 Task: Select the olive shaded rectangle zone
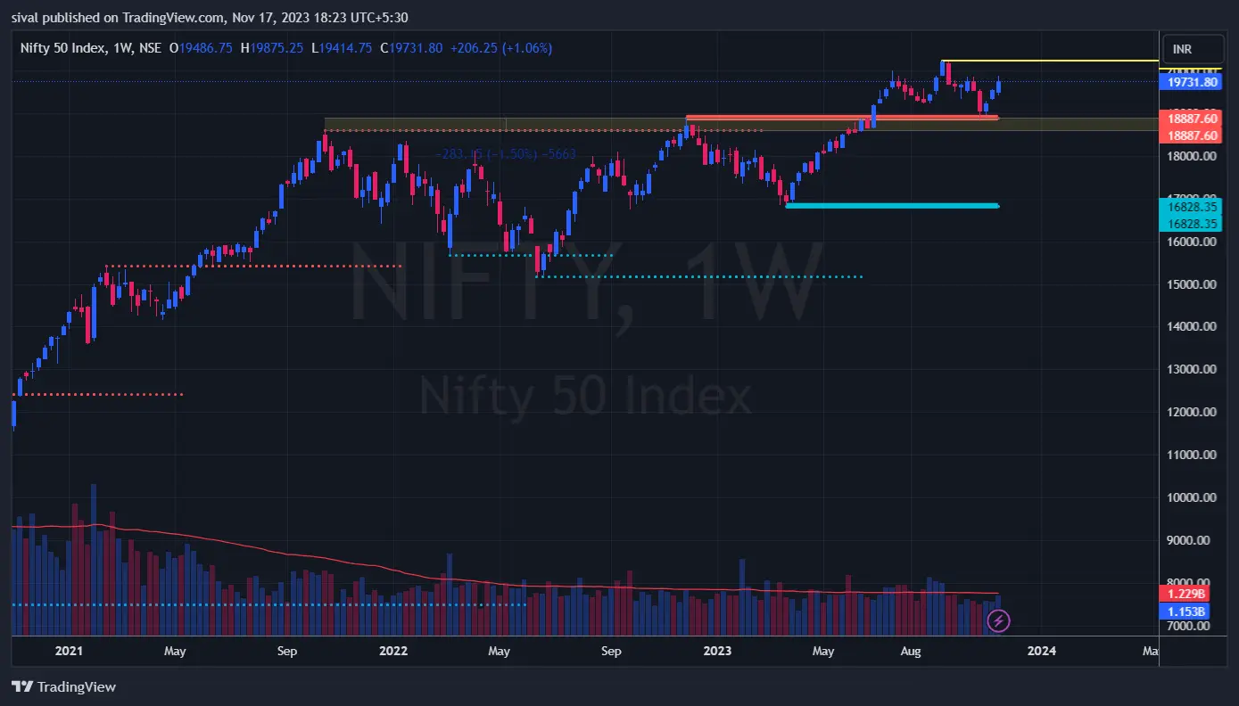(x=740, y=125)
